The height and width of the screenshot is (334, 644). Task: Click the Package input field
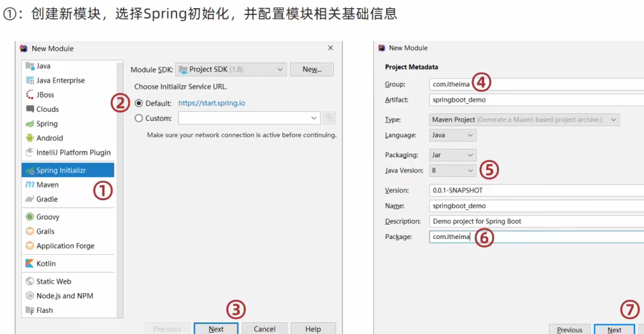[537, 237]
